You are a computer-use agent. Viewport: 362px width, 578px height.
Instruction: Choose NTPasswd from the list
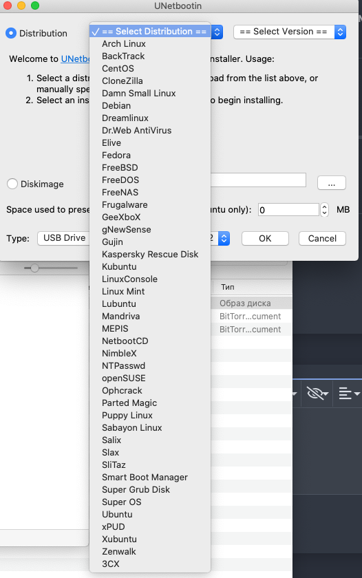coord(150,365)
